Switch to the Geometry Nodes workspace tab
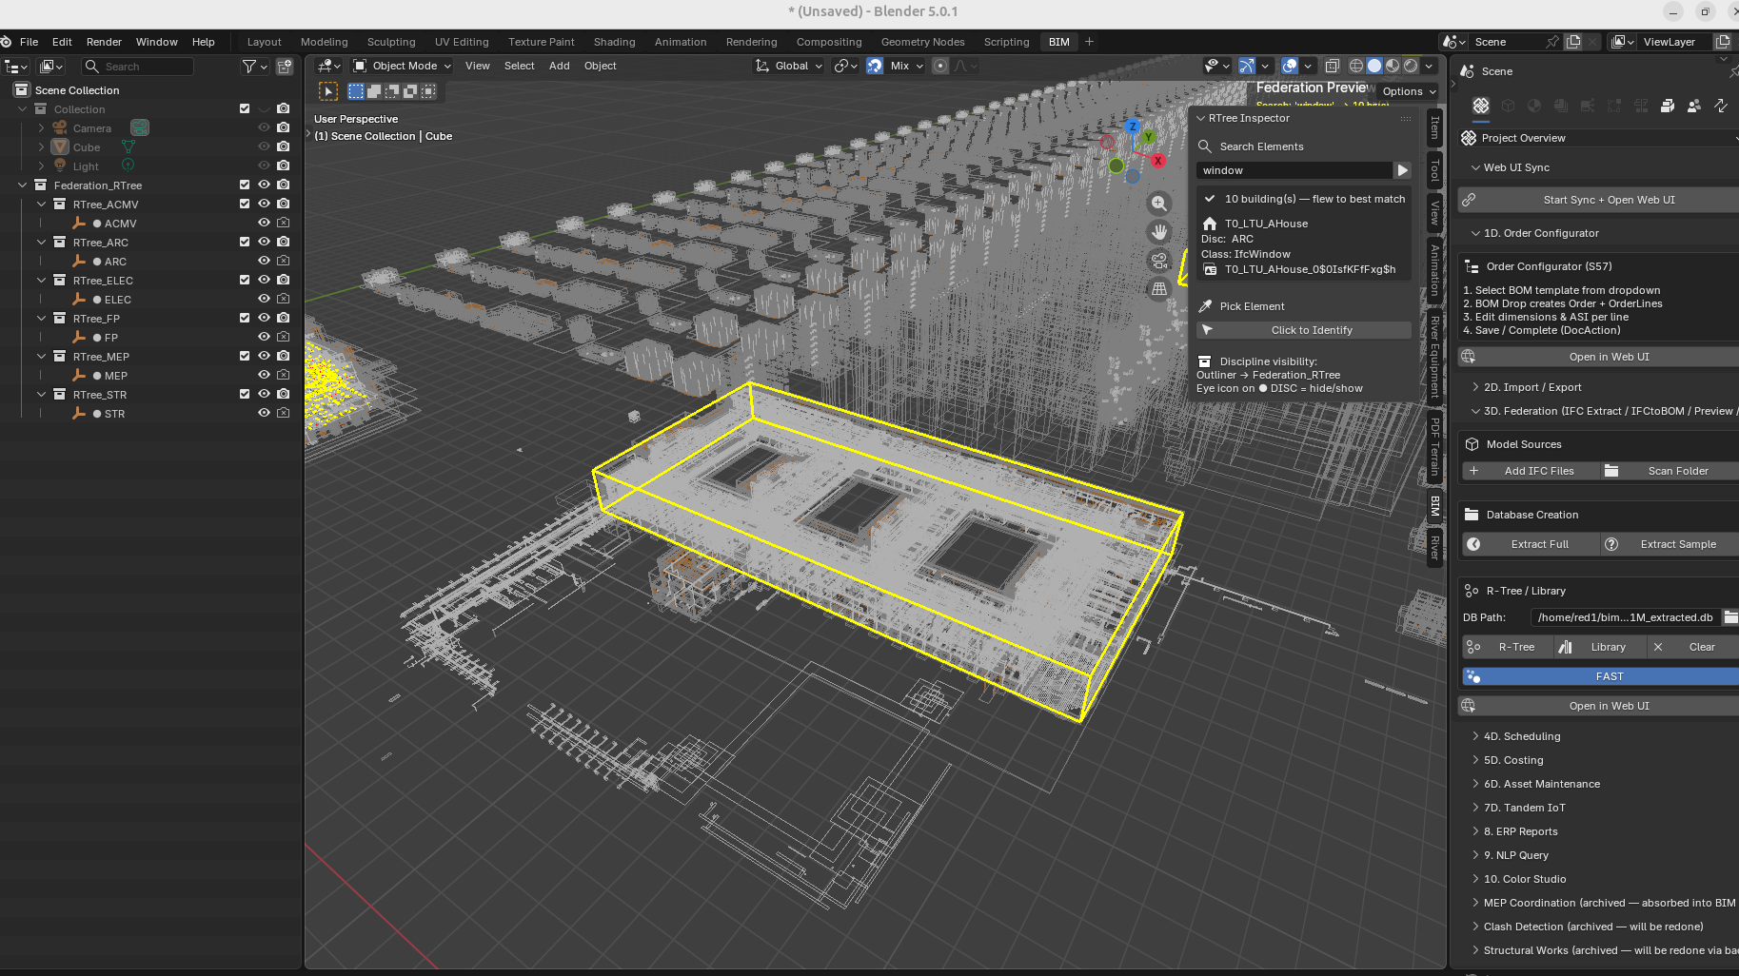Screen dimensions: 1739x976 [922, 42]
